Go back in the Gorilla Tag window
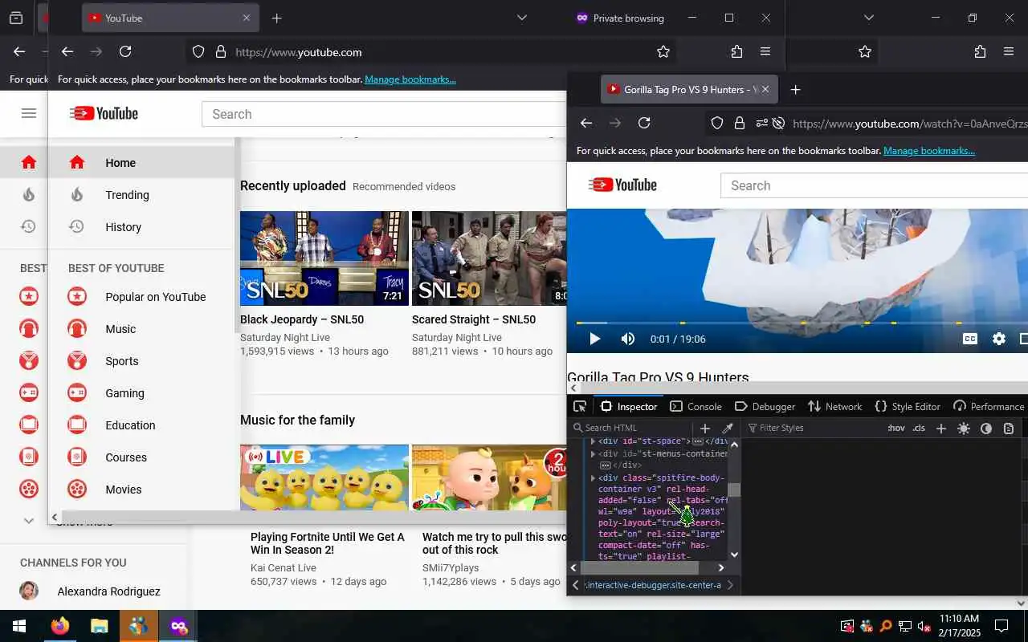The height and width of the screenshot is (642, 1028). 586,123
